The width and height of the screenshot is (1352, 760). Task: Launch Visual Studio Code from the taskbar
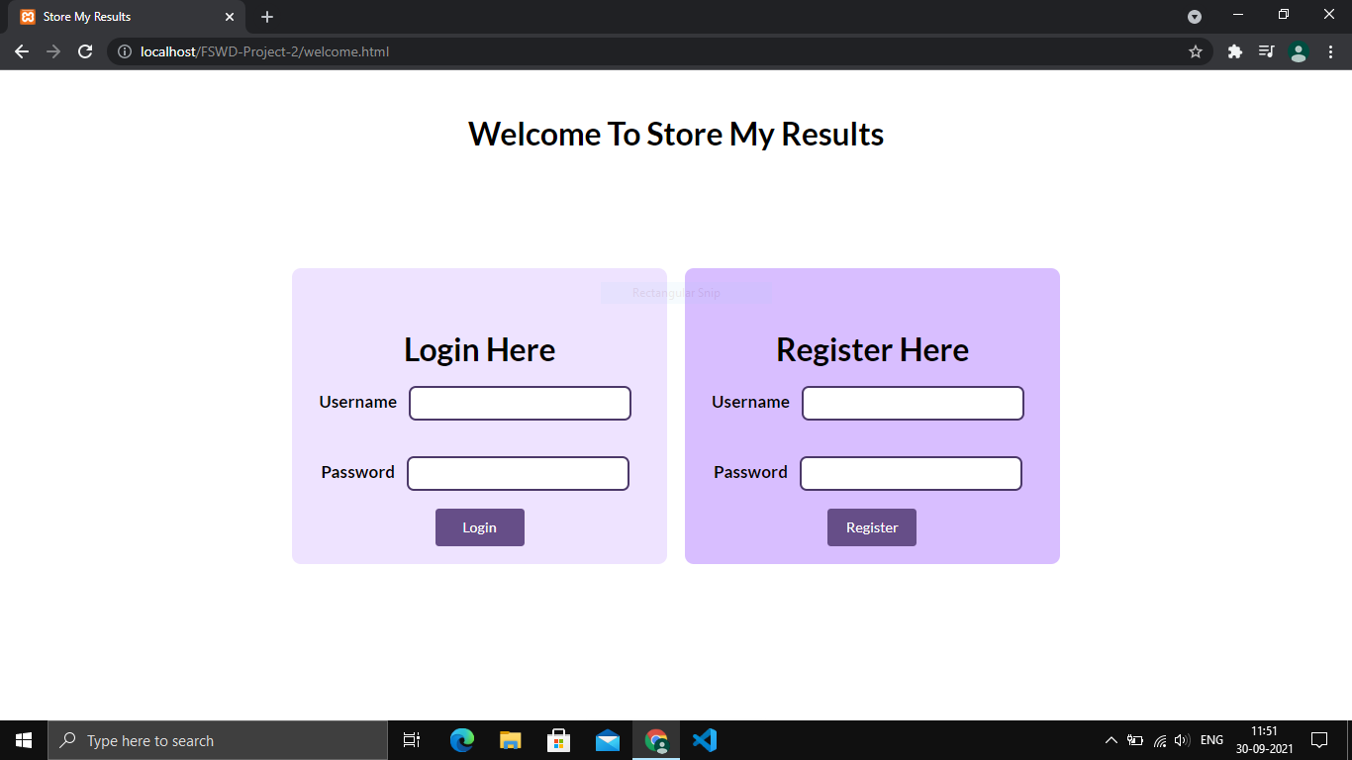pos(705,739)
